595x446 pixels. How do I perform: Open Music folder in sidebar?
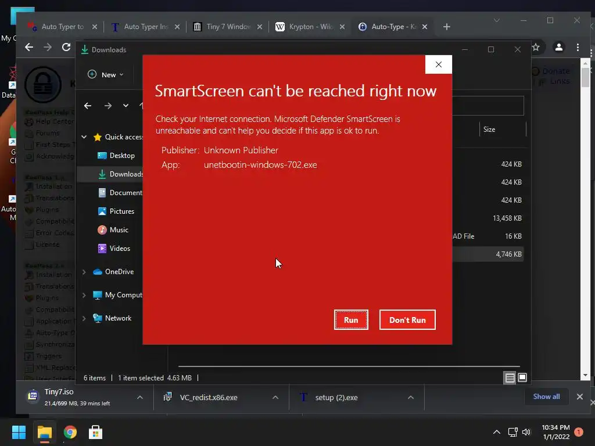click(113, 230)
